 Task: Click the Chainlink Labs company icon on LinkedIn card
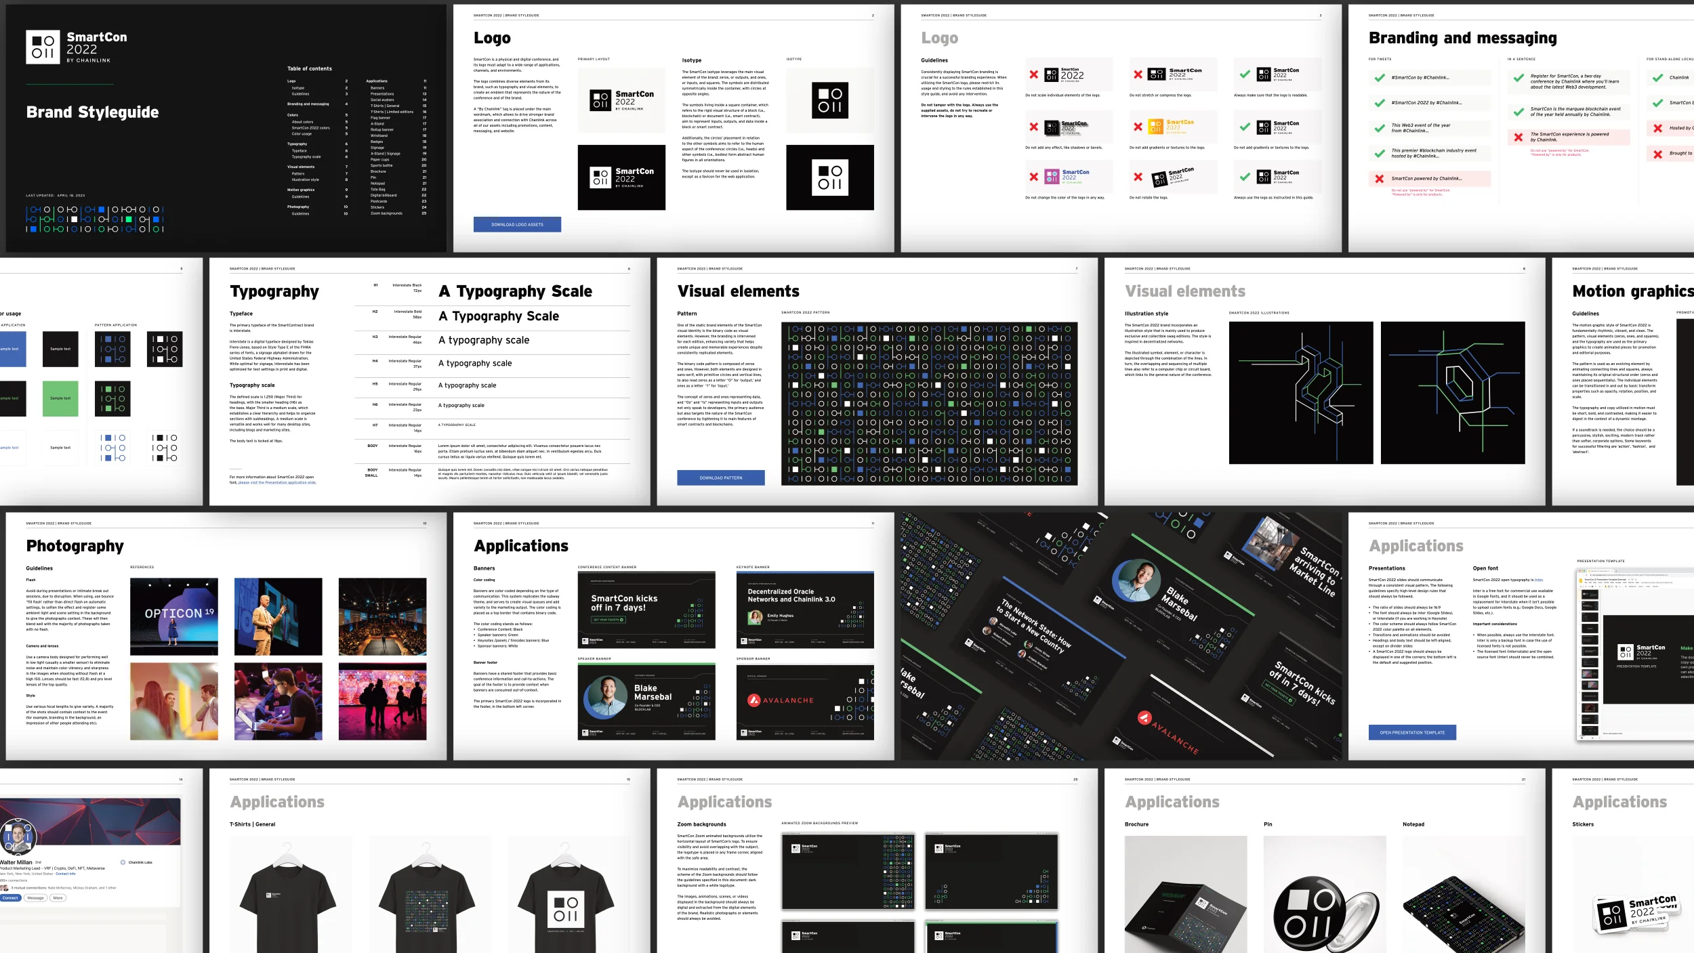(x=123, y=862)
